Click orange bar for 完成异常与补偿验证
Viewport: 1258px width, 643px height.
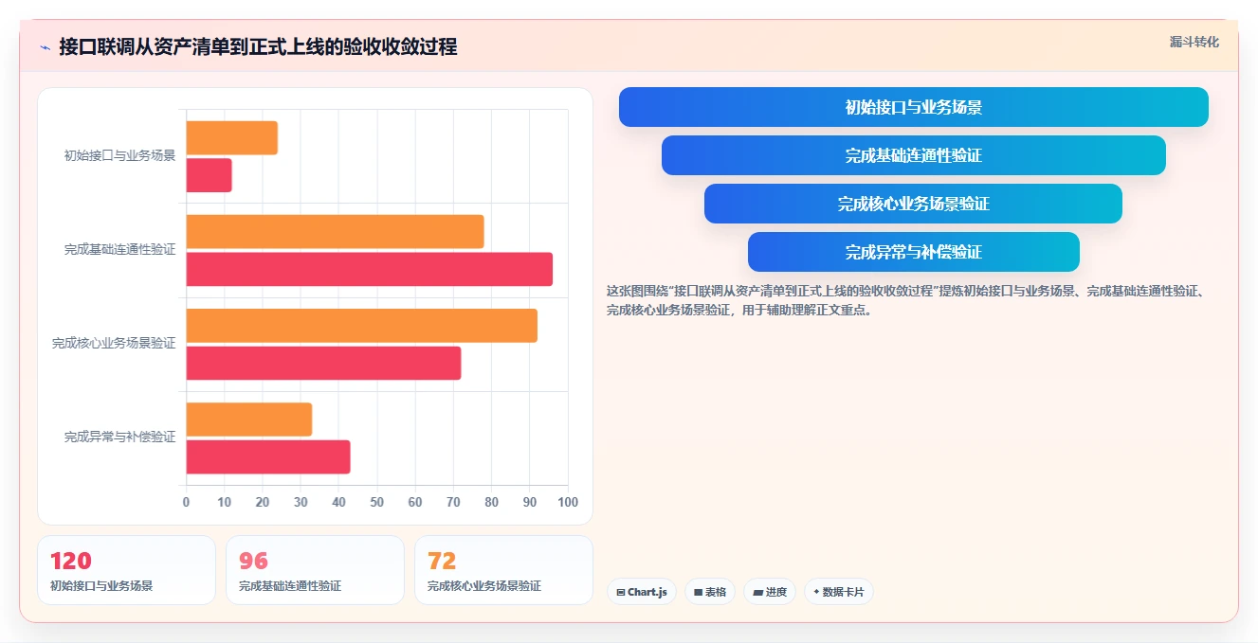(x=248, y=420)
